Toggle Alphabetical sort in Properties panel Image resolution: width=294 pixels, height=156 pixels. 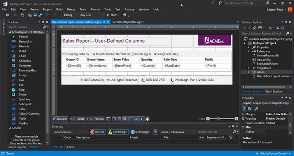tap(250, 109)
